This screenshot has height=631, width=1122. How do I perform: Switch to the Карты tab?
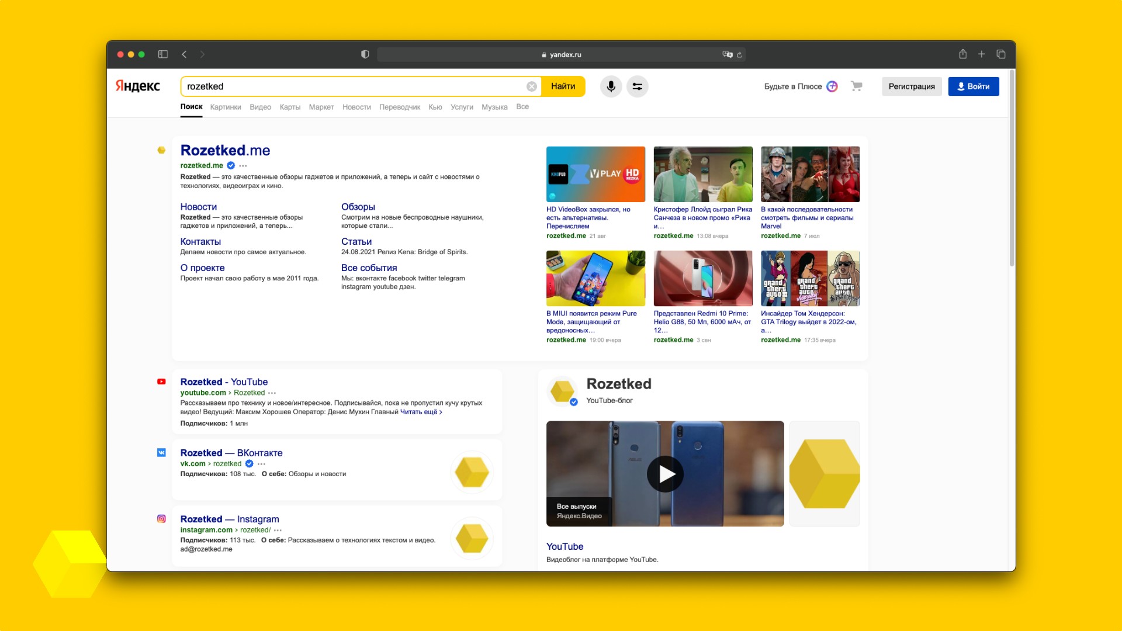point(290,107)
